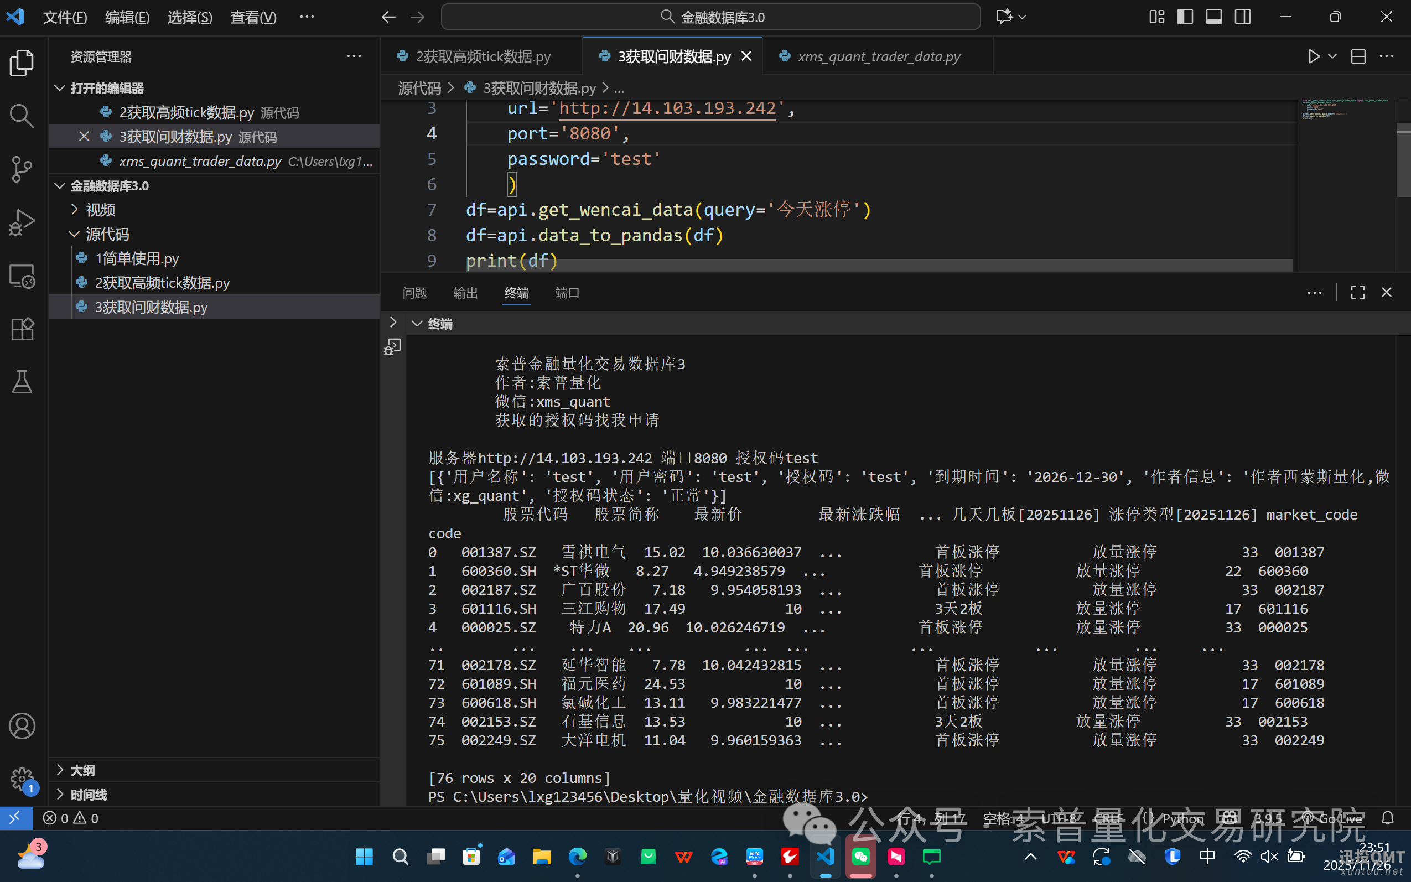
Task: Click the editor vertical scrollbar
Action: click(1403, 160)
